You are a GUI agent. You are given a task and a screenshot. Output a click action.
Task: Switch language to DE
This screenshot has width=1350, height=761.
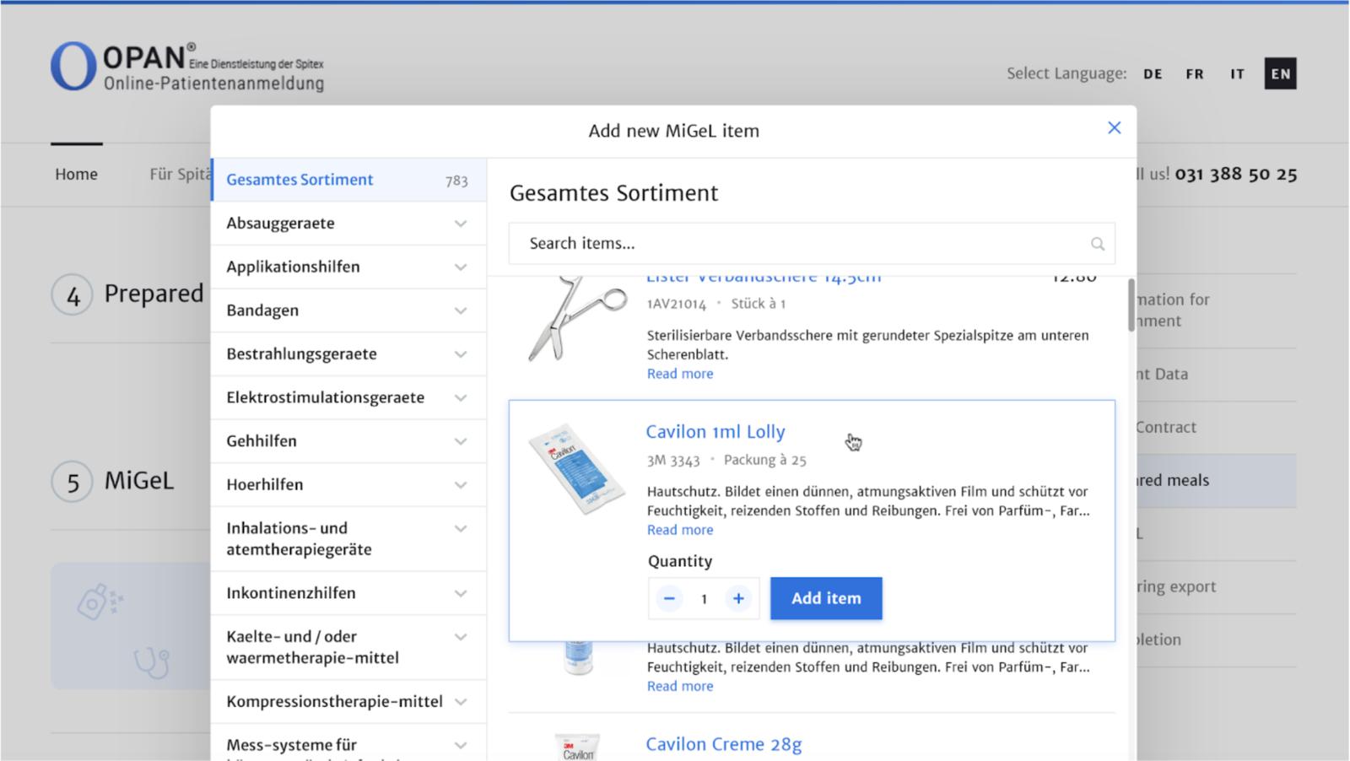tap(1153, 74)
